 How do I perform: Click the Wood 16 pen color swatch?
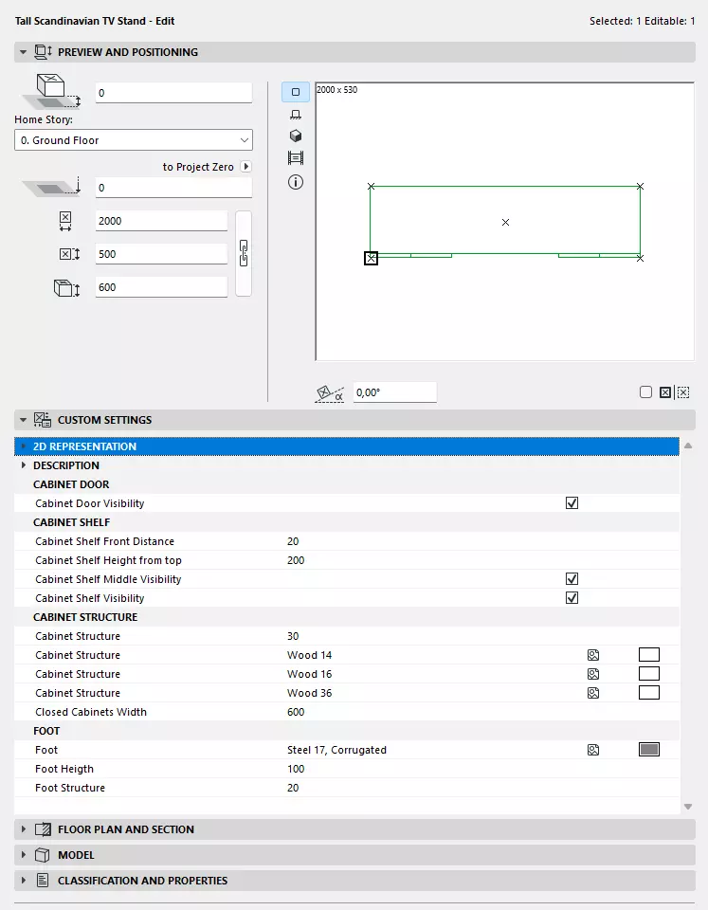[649, 674]
